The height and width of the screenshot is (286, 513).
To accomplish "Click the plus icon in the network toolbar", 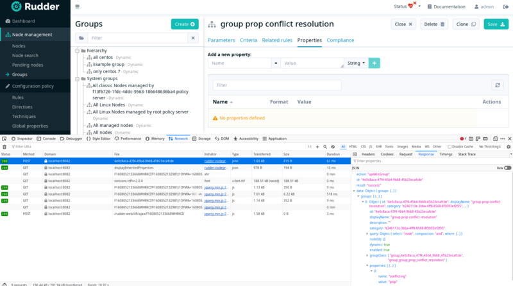I will pos(317,147).
